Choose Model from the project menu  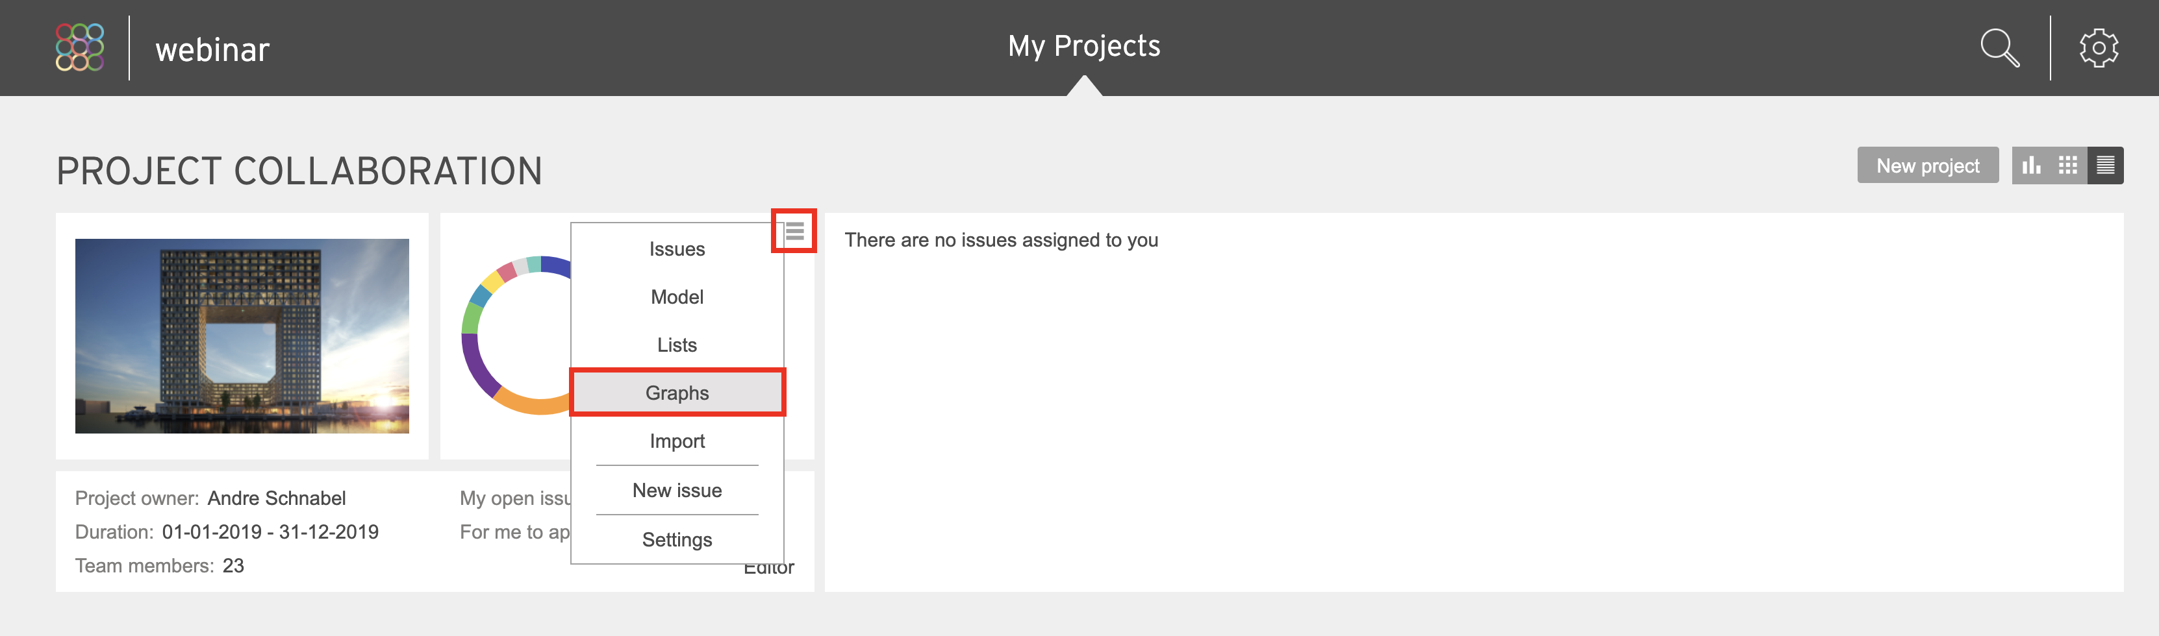click(x=677, y=297)
